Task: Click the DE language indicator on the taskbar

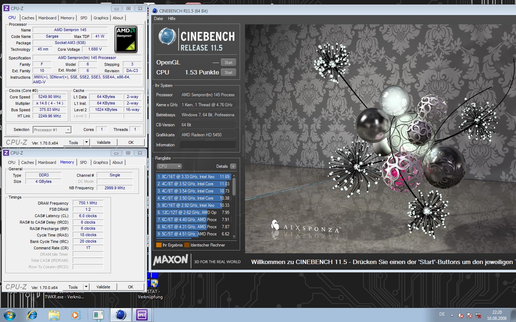Action: (x=442, y=314)
